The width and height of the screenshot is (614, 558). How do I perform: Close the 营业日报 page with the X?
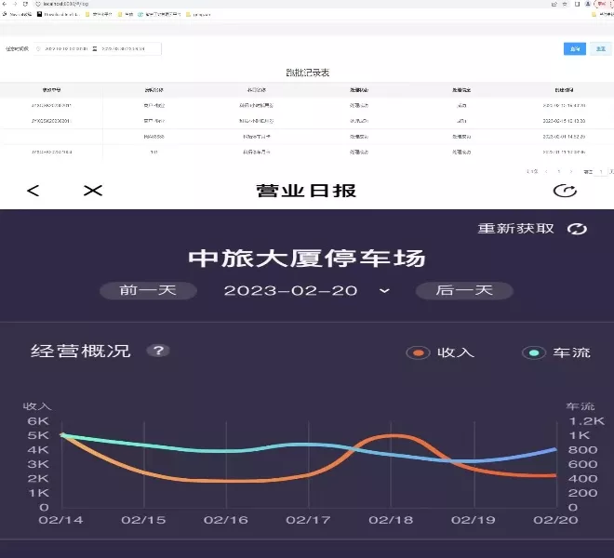(x=93, y=191)
